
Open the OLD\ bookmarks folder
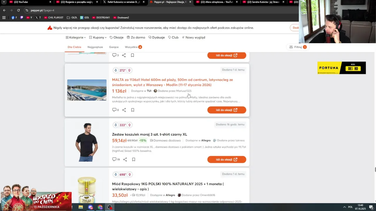(x=72, y=18)
